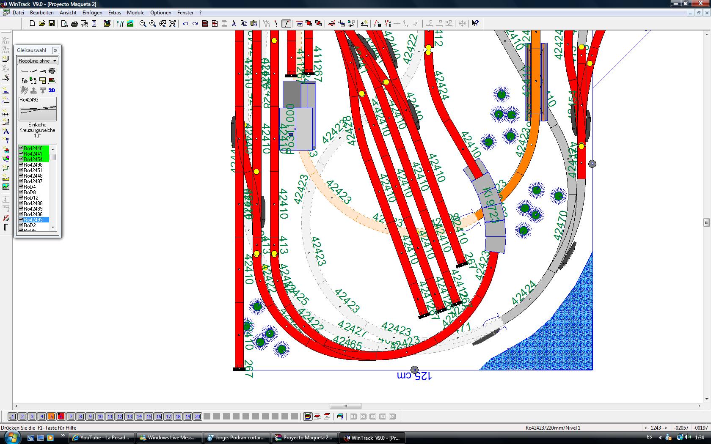Click the scissors cut icon
The image size is (711, 444).
pos(234,24)
